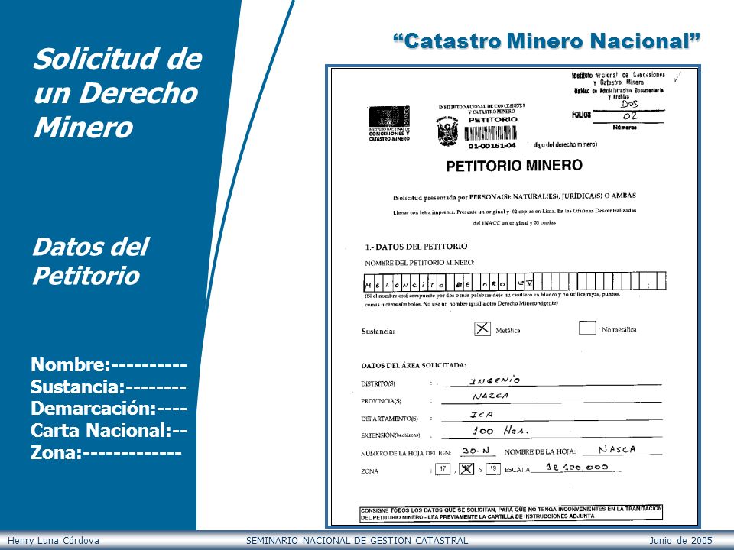Click the "Nombre:" line in the sidebar
Screen dimensions: 734x550
click(109, 365)
